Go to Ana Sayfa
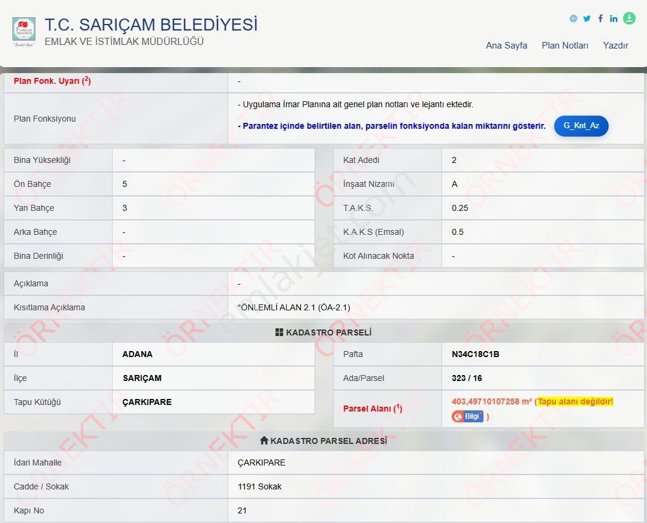Viewport: 647px width, 523px height. [x=506, y=46]
